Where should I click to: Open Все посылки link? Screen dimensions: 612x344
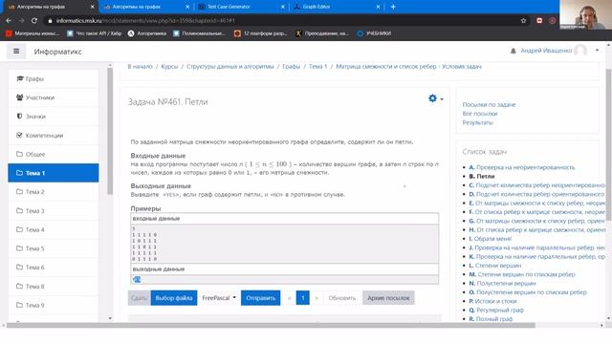480,114
